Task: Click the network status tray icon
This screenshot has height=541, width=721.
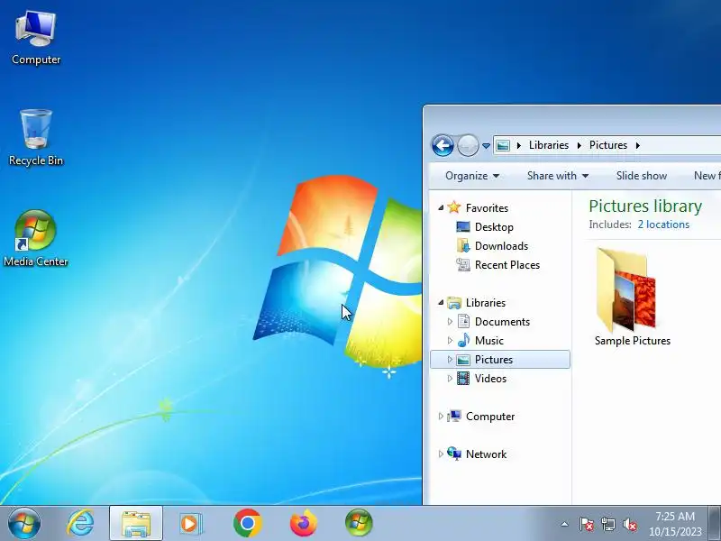Action: tap(608, 524)
